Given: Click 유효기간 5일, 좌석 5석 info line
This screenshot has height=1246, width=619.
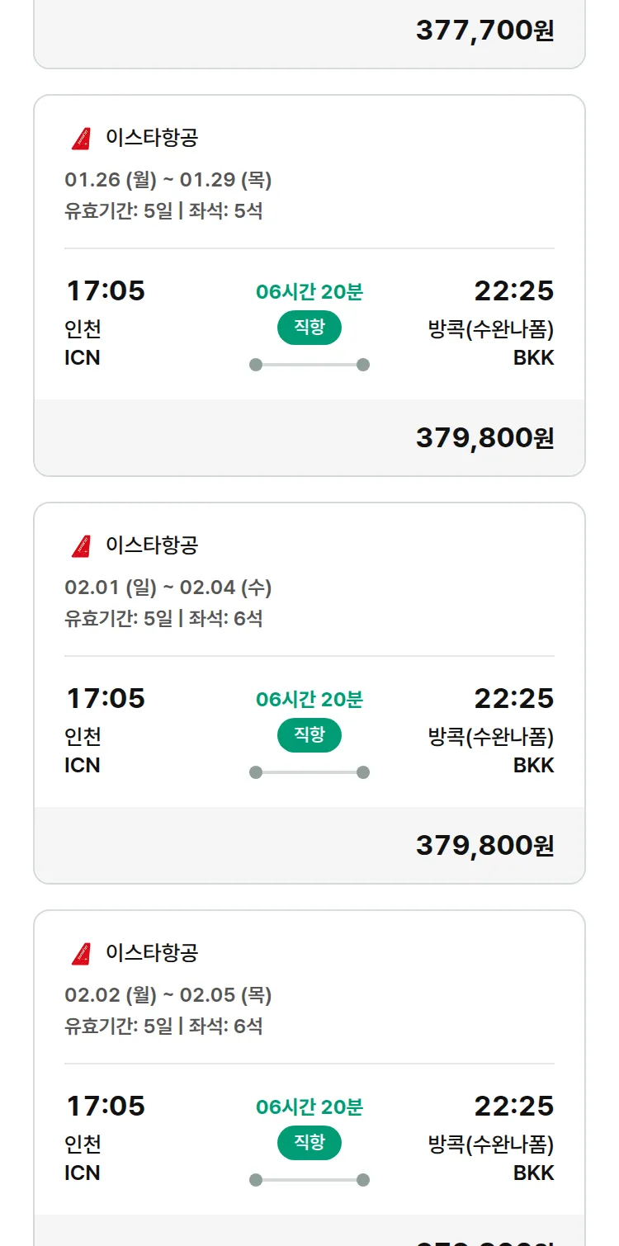Looking at the screenshot, I should 163,211.
